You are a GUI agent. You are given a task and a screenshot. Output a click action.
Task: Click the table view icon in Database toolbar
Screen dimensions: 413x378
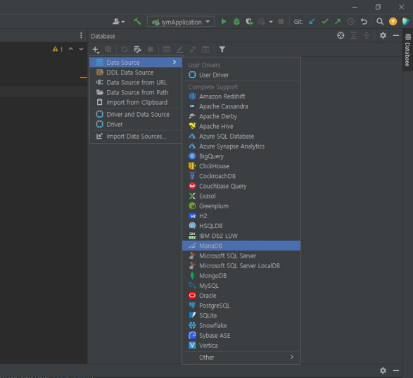click(x=167, y=49)
